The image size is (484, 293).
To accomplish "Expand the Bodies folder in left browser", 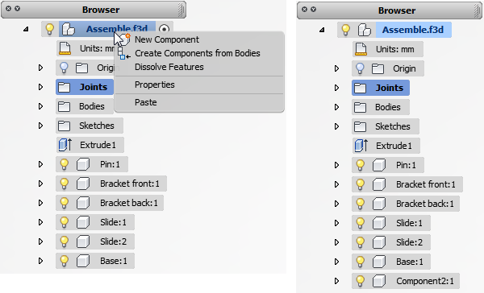I will (40, 106).
